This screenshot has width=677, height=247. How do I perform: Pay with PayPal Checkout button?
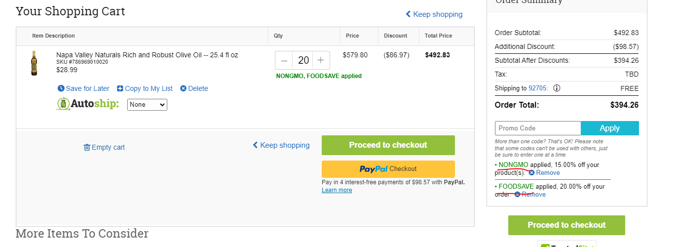388,169
